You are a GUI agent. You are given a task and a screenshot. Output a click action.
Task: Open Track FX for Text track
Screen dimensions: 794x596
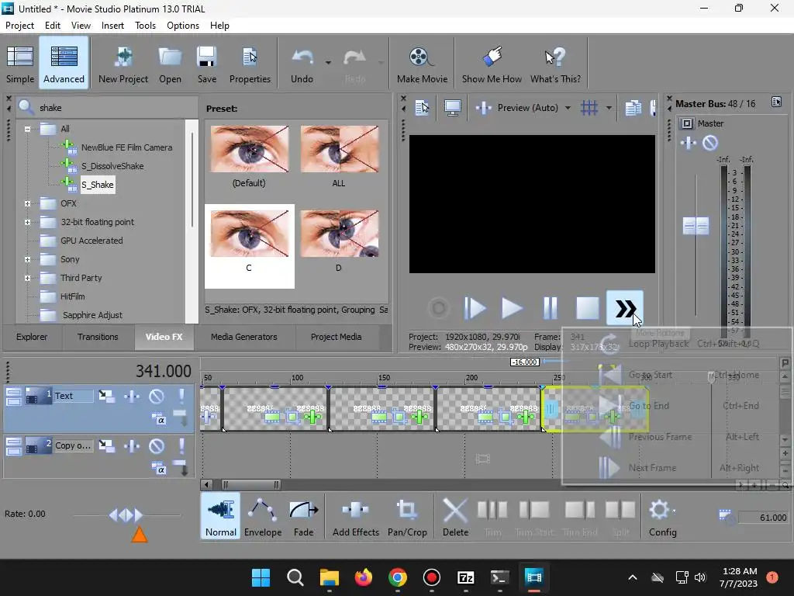coord(132,396)
